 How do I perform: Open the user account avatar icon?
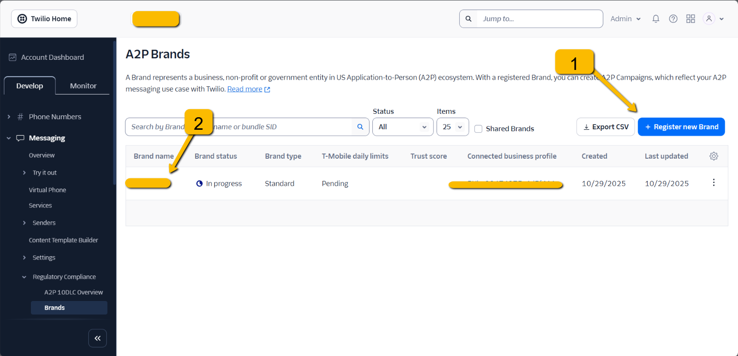(x=709, y=18)
